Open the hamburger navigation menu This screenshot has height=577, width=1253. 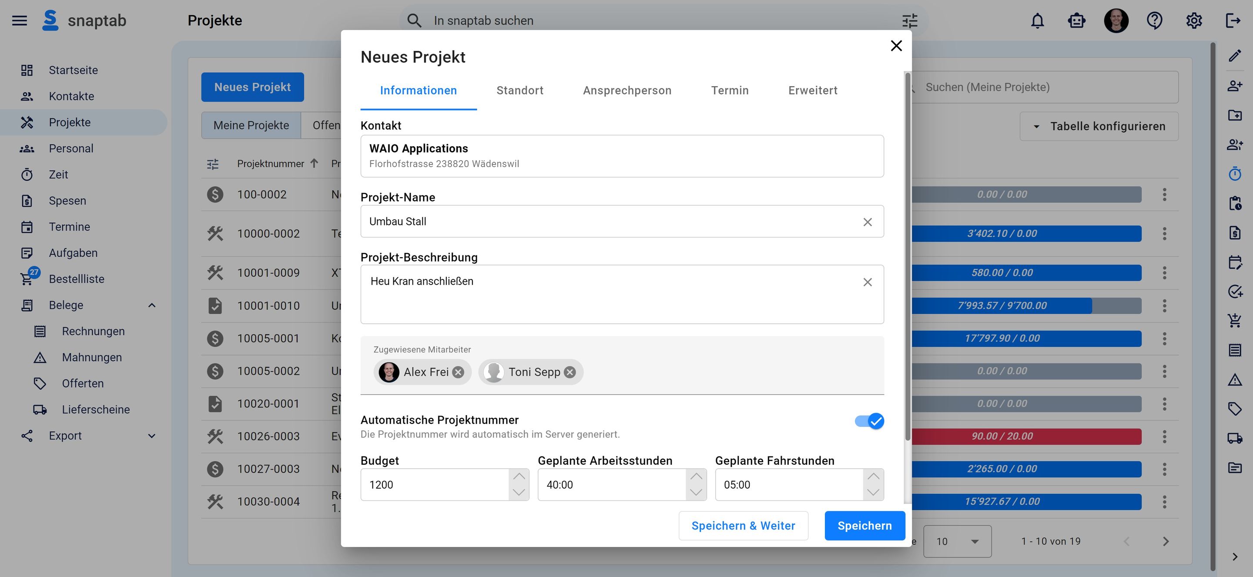coord(20,20)
